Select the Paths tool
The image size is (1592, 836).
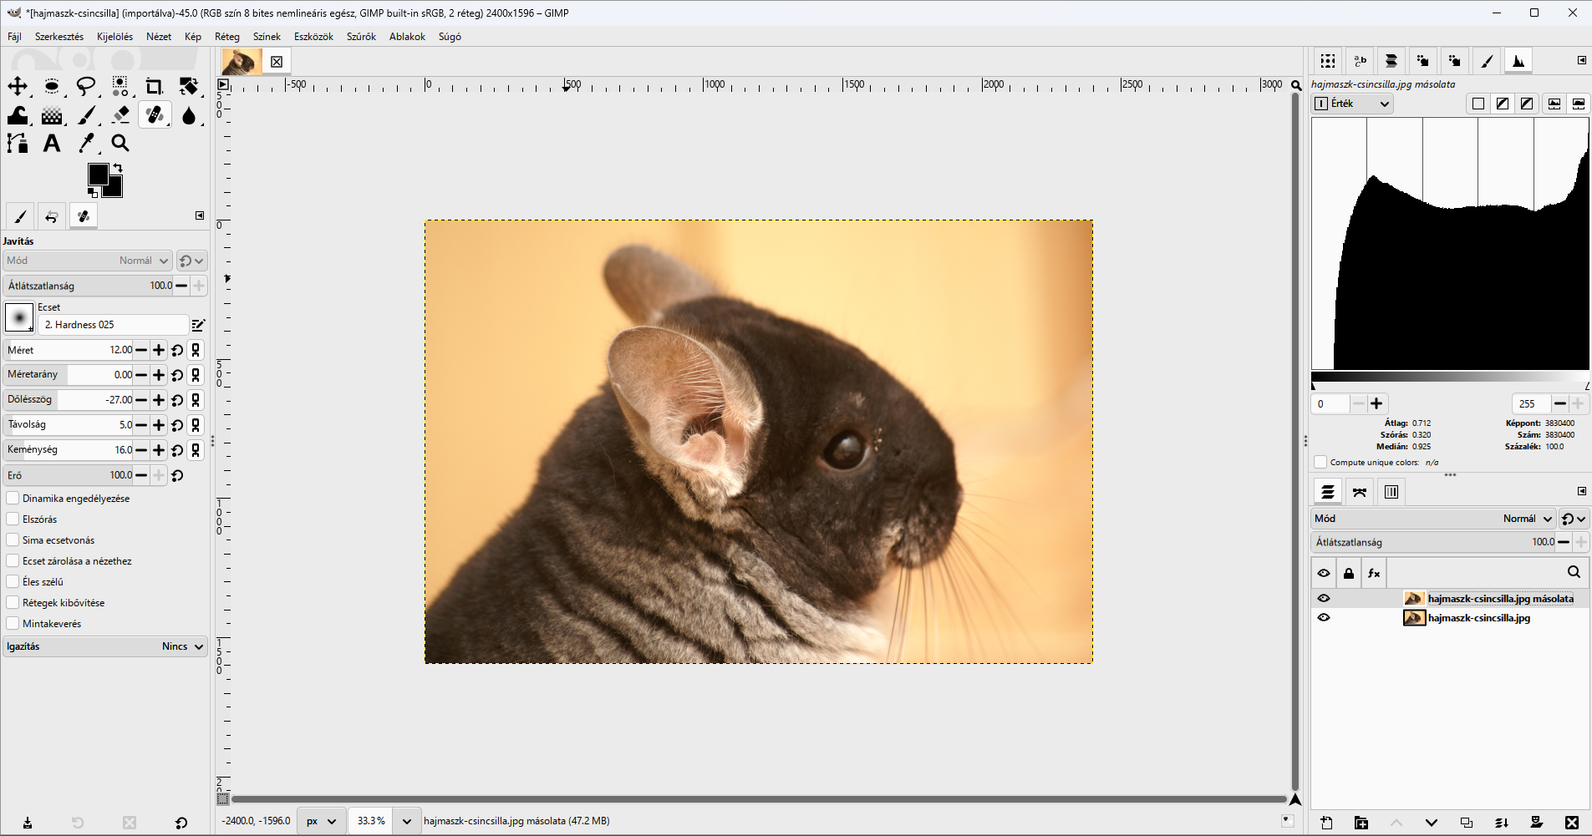18,144
